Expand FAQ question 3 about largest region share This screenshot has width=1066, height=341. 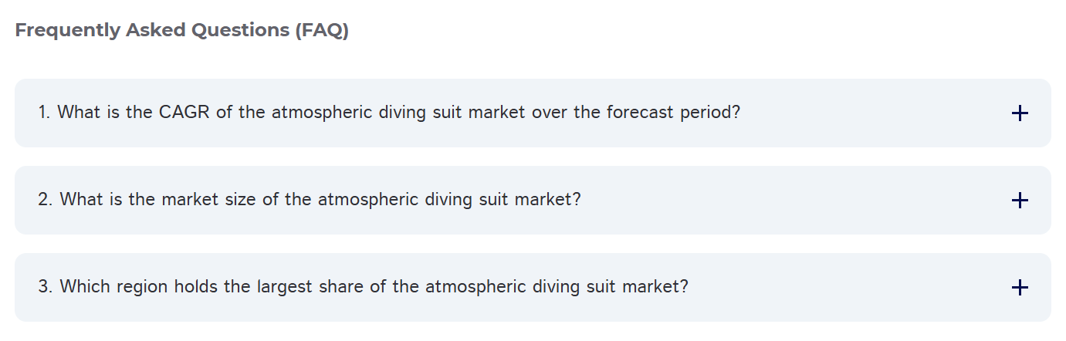click(x=533, y=287)
